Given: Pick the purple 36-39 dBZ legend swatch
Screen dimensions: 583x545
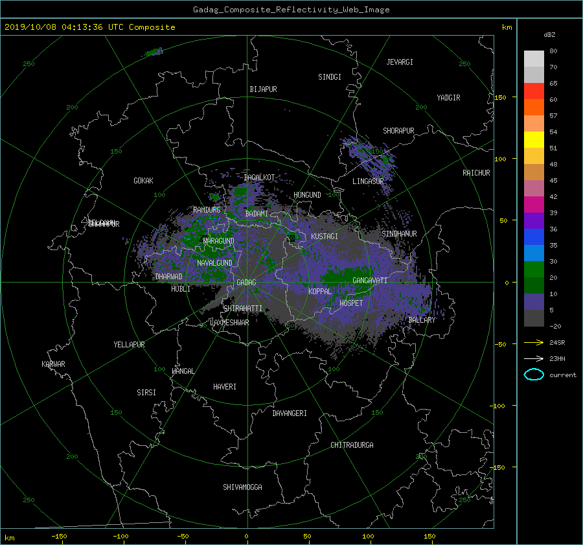Looking at the screenshot, I should coord(534,221).
